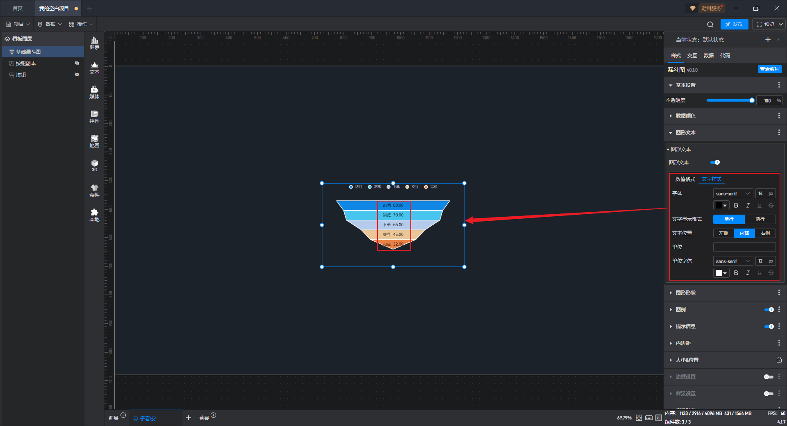Open the 图表 chart components panel

(94, 43)
